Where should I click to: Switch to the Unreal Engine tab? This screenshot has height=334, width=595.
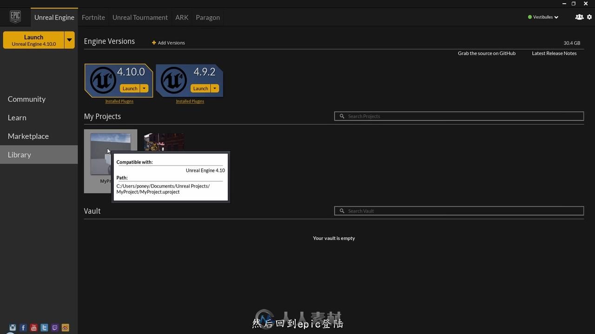coord(54,17)
